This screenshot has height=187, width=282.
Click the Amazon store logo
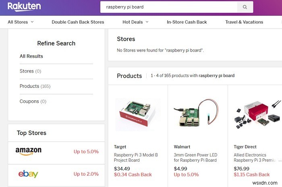[29, 151]
